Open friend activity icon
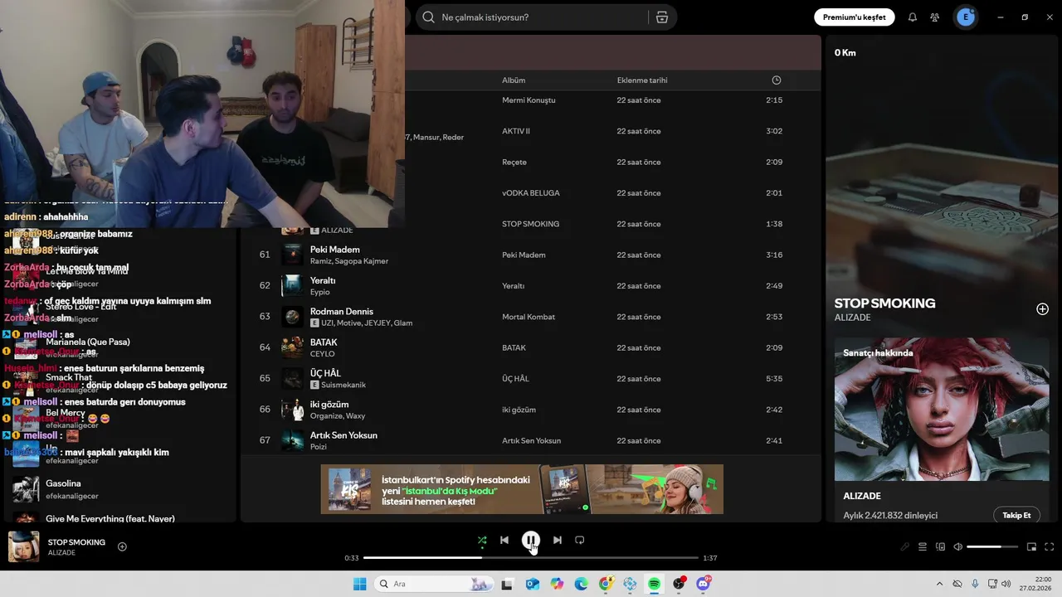The height and width of the screenshot is (597, 1062). 935,17
